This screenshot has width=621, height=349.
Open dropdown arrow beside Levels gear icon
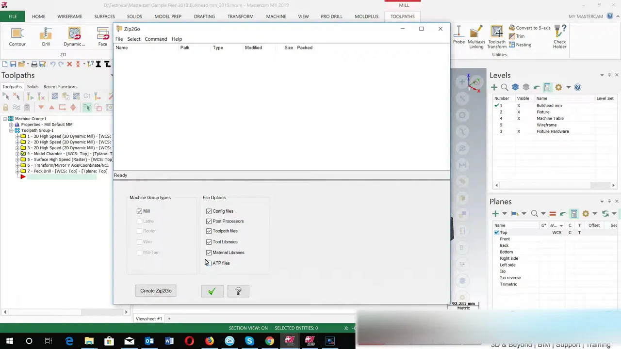tap(569, 87)
